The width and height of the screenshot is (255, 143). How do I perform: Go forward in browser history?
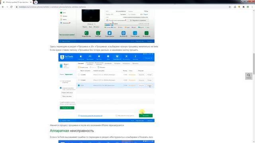point(7,7)
